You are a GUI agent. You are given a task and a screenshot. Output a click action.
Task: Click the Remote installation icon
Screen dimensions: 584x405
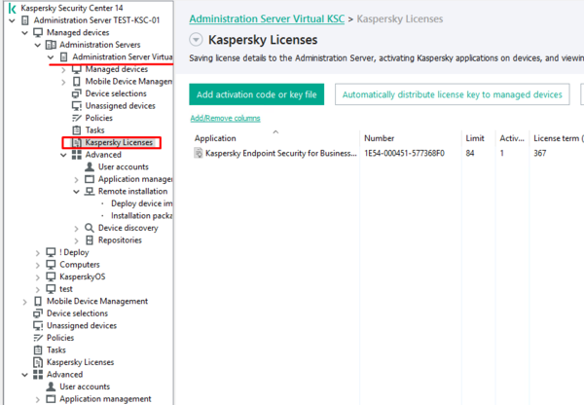point(90,191)
